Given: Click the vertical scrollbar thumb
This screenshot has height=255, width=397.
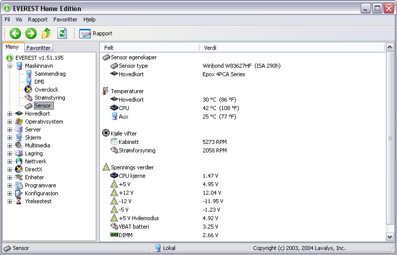Looking at the screenshot, I should [x=390, y=138].
